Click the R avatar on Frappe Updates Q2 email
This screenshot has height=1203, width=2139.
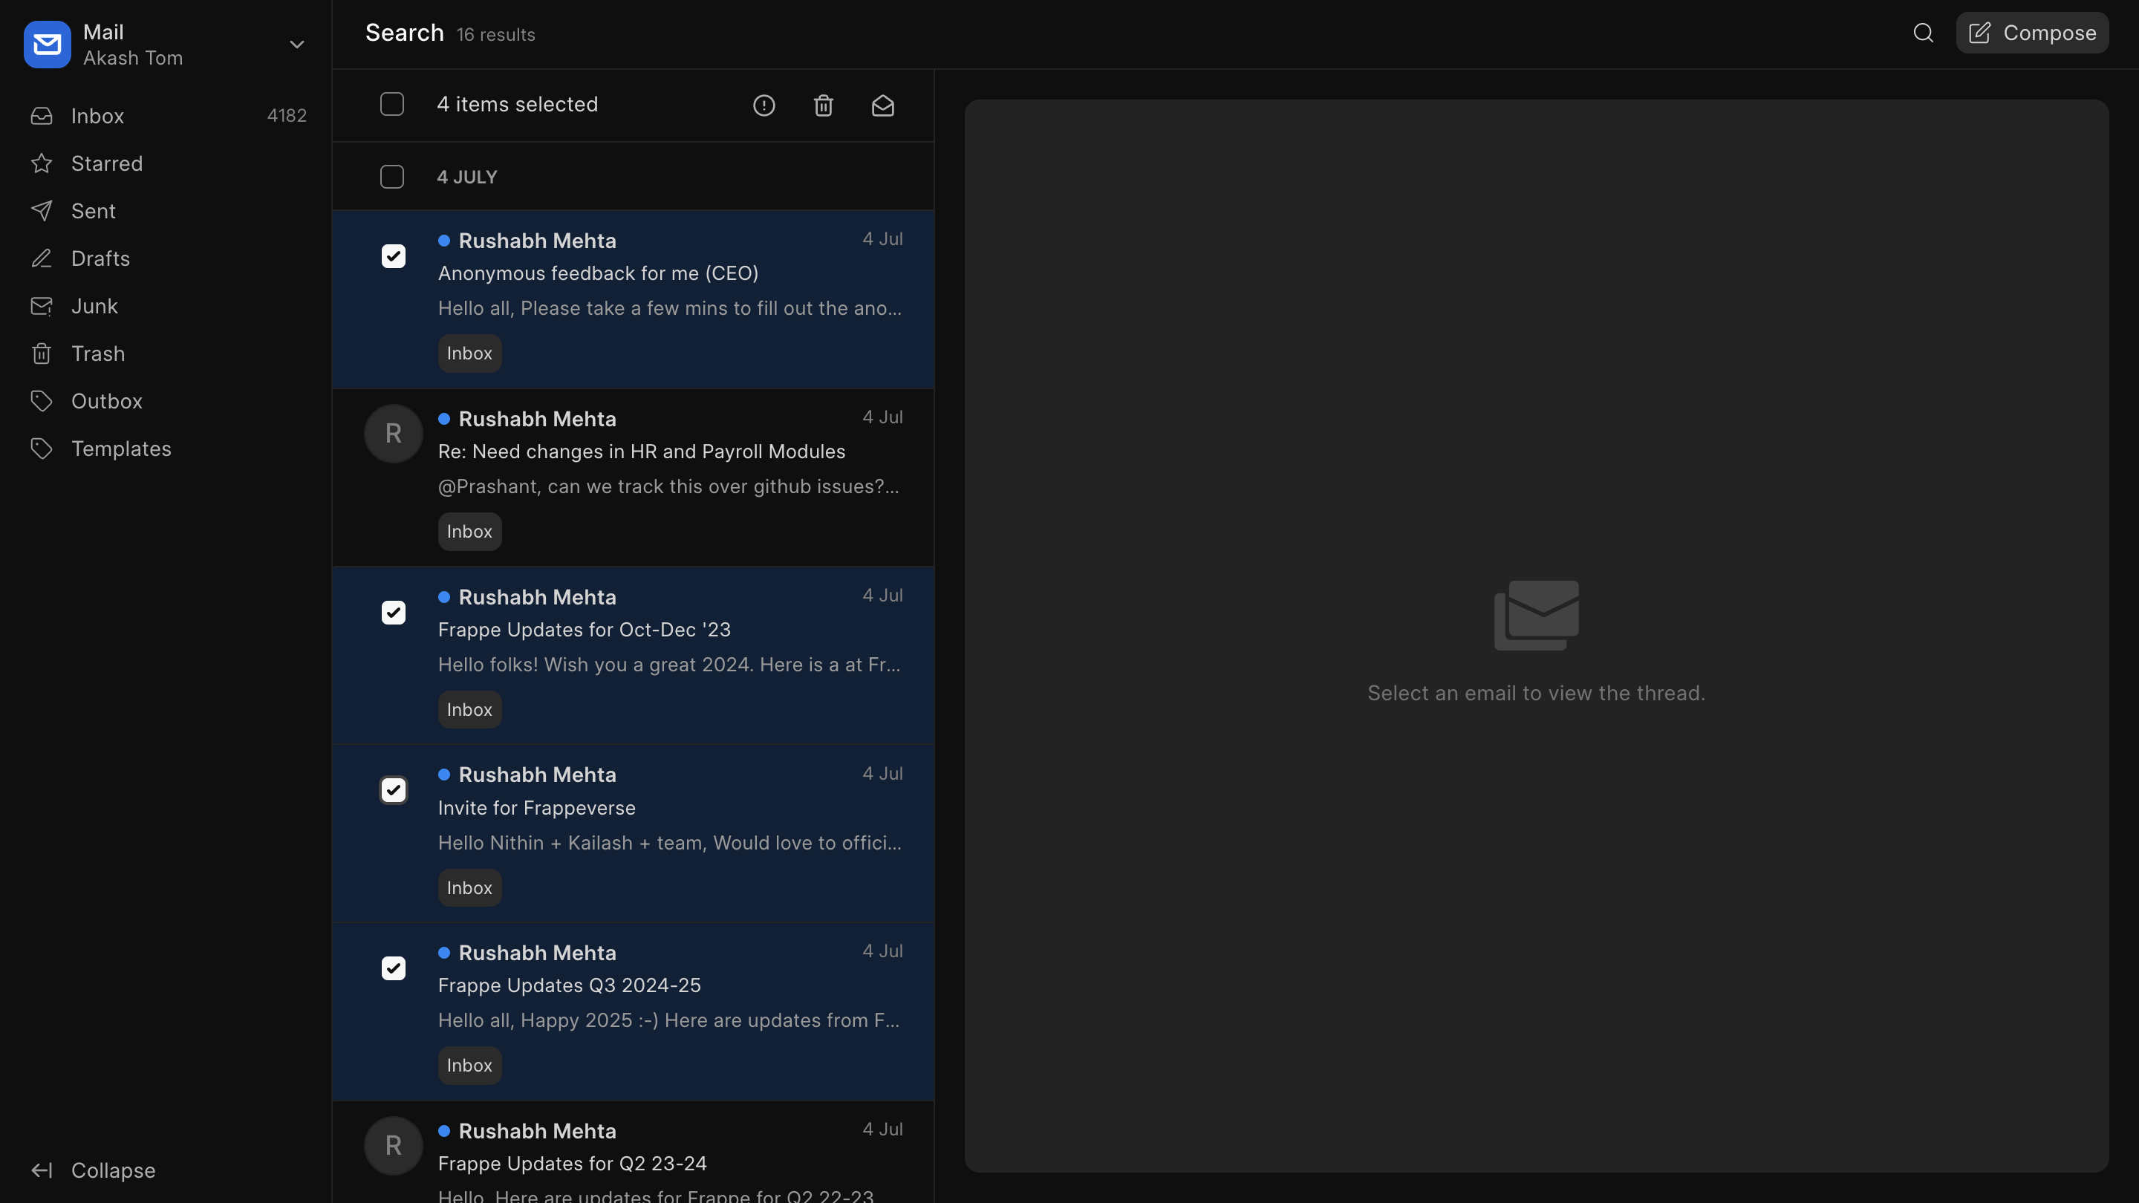393,1145
